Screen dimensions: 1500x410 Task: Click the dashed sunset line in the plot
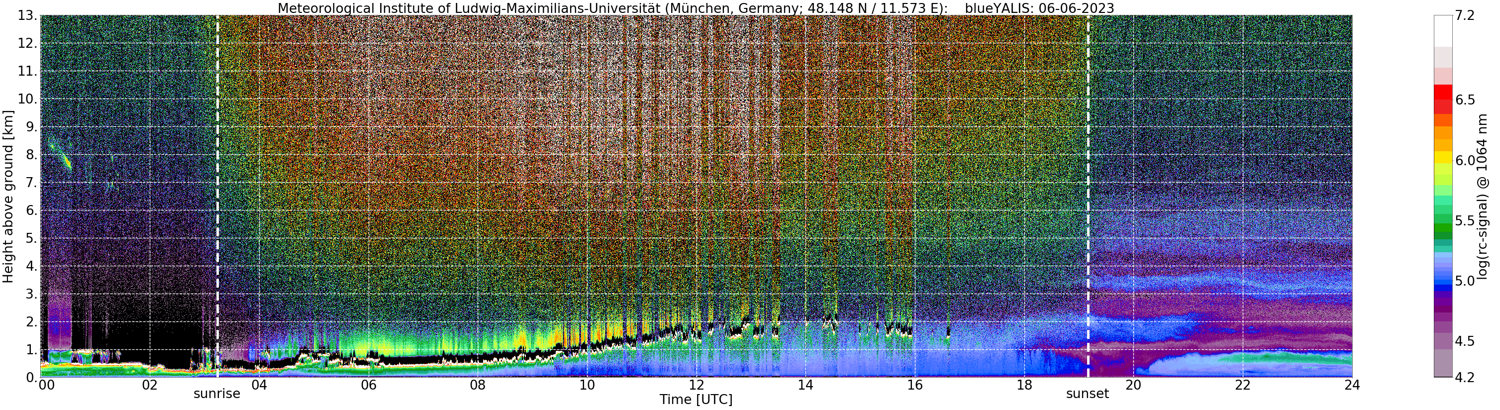click(x=1088, y=196)
